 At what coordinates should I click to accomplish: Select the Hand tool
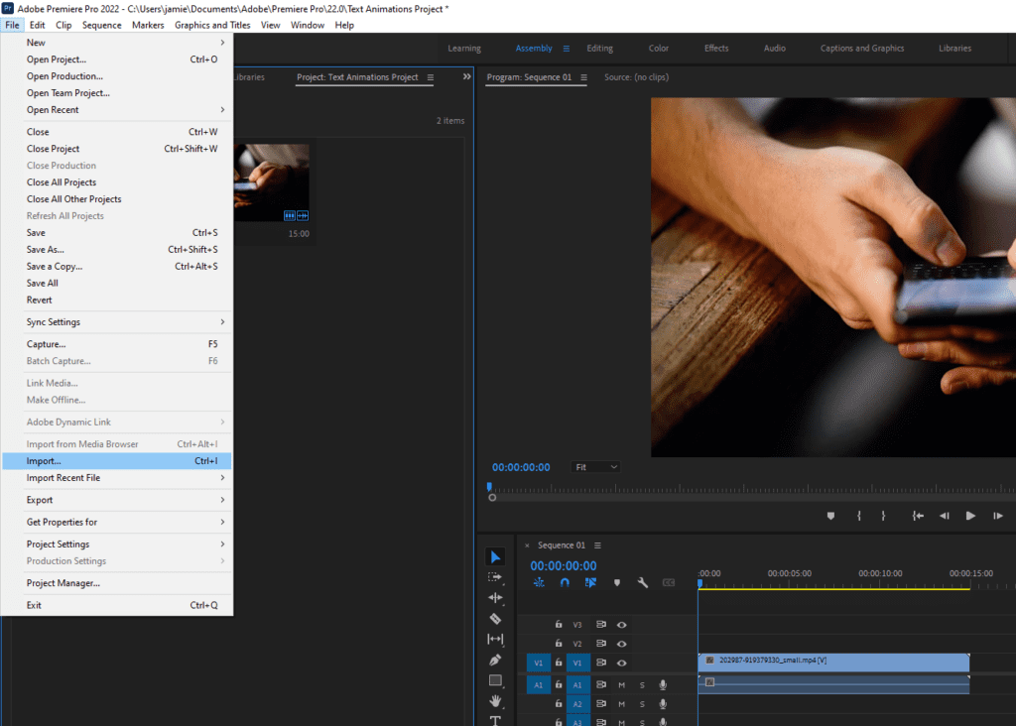(495, 701)
